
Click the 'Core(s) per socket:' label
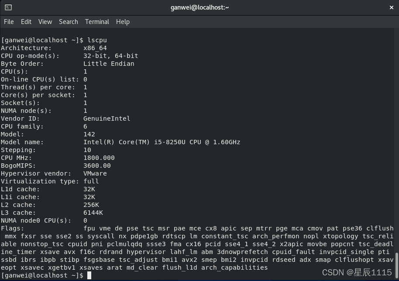coord(38,95)
